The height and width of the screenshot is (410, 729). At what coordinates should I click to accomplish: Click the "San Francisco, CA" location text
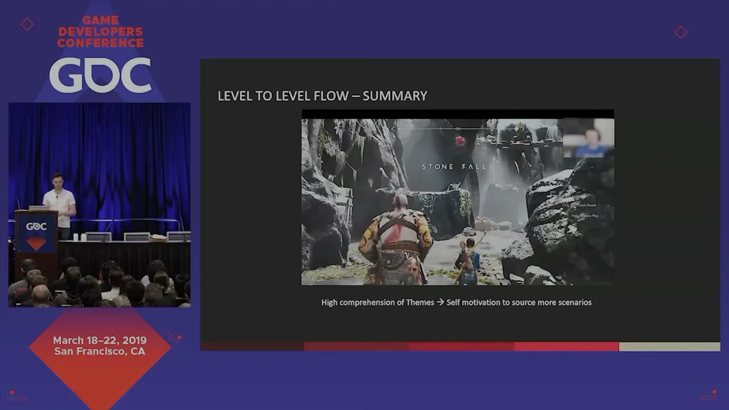point(100,351)
